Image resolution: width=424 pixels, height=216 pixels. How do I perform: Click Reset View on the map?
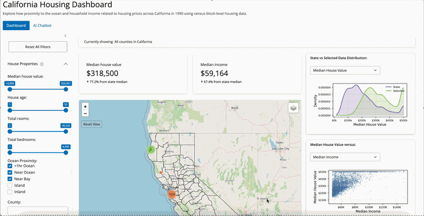tap(91, 124)
